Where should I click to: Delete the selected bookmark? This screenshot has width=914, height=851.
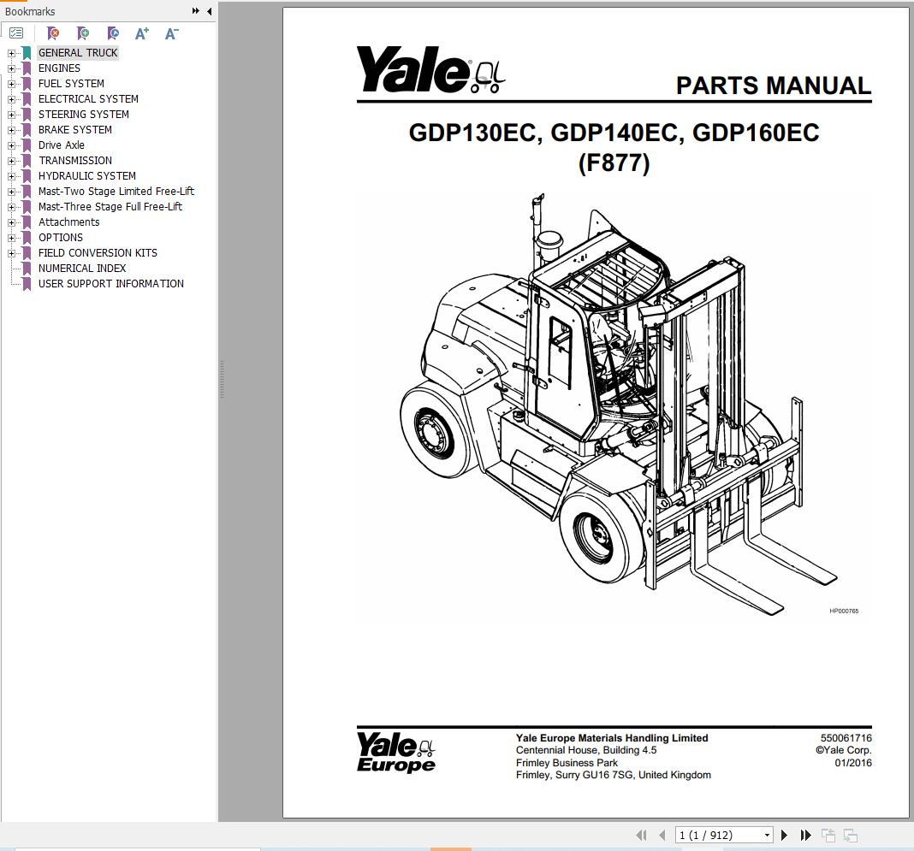53,33
